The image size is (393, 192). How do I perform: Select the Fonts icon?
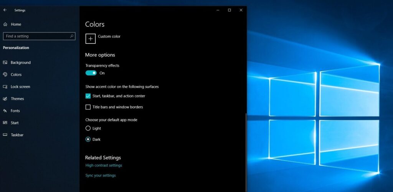click(5, 111)
